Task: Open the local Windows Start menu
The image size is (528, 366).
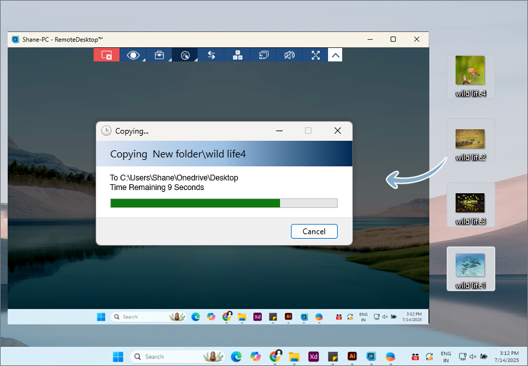Action: (118, 356)
